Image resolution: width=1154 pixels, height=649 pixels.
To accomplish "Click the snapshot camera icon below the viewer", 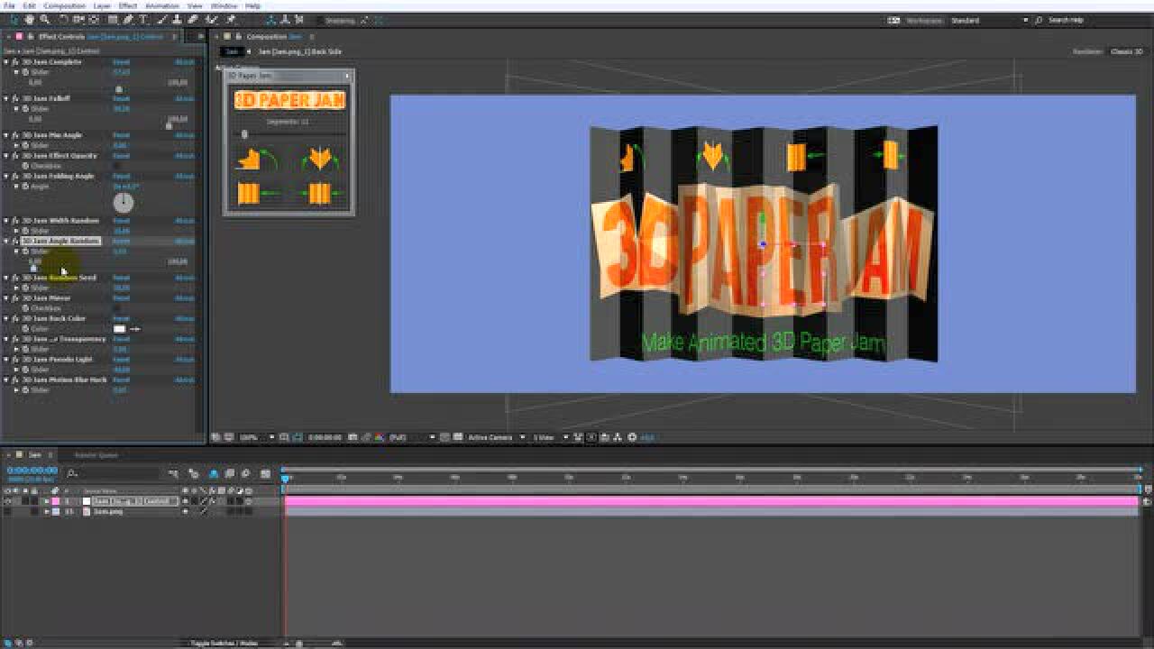I will 353,437.
